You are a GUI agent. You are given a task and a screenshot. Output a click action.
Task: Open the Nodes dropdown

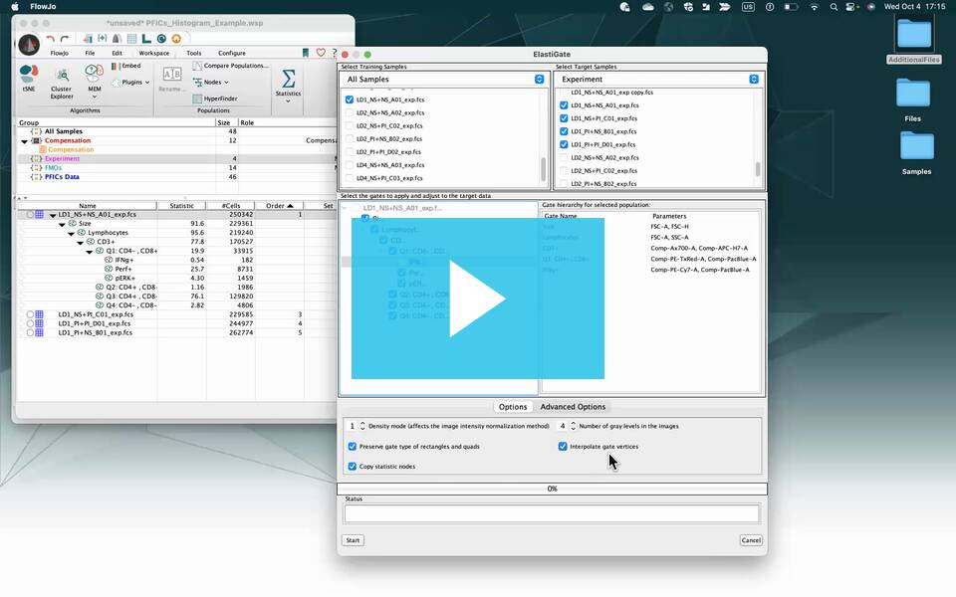point(211,83)
